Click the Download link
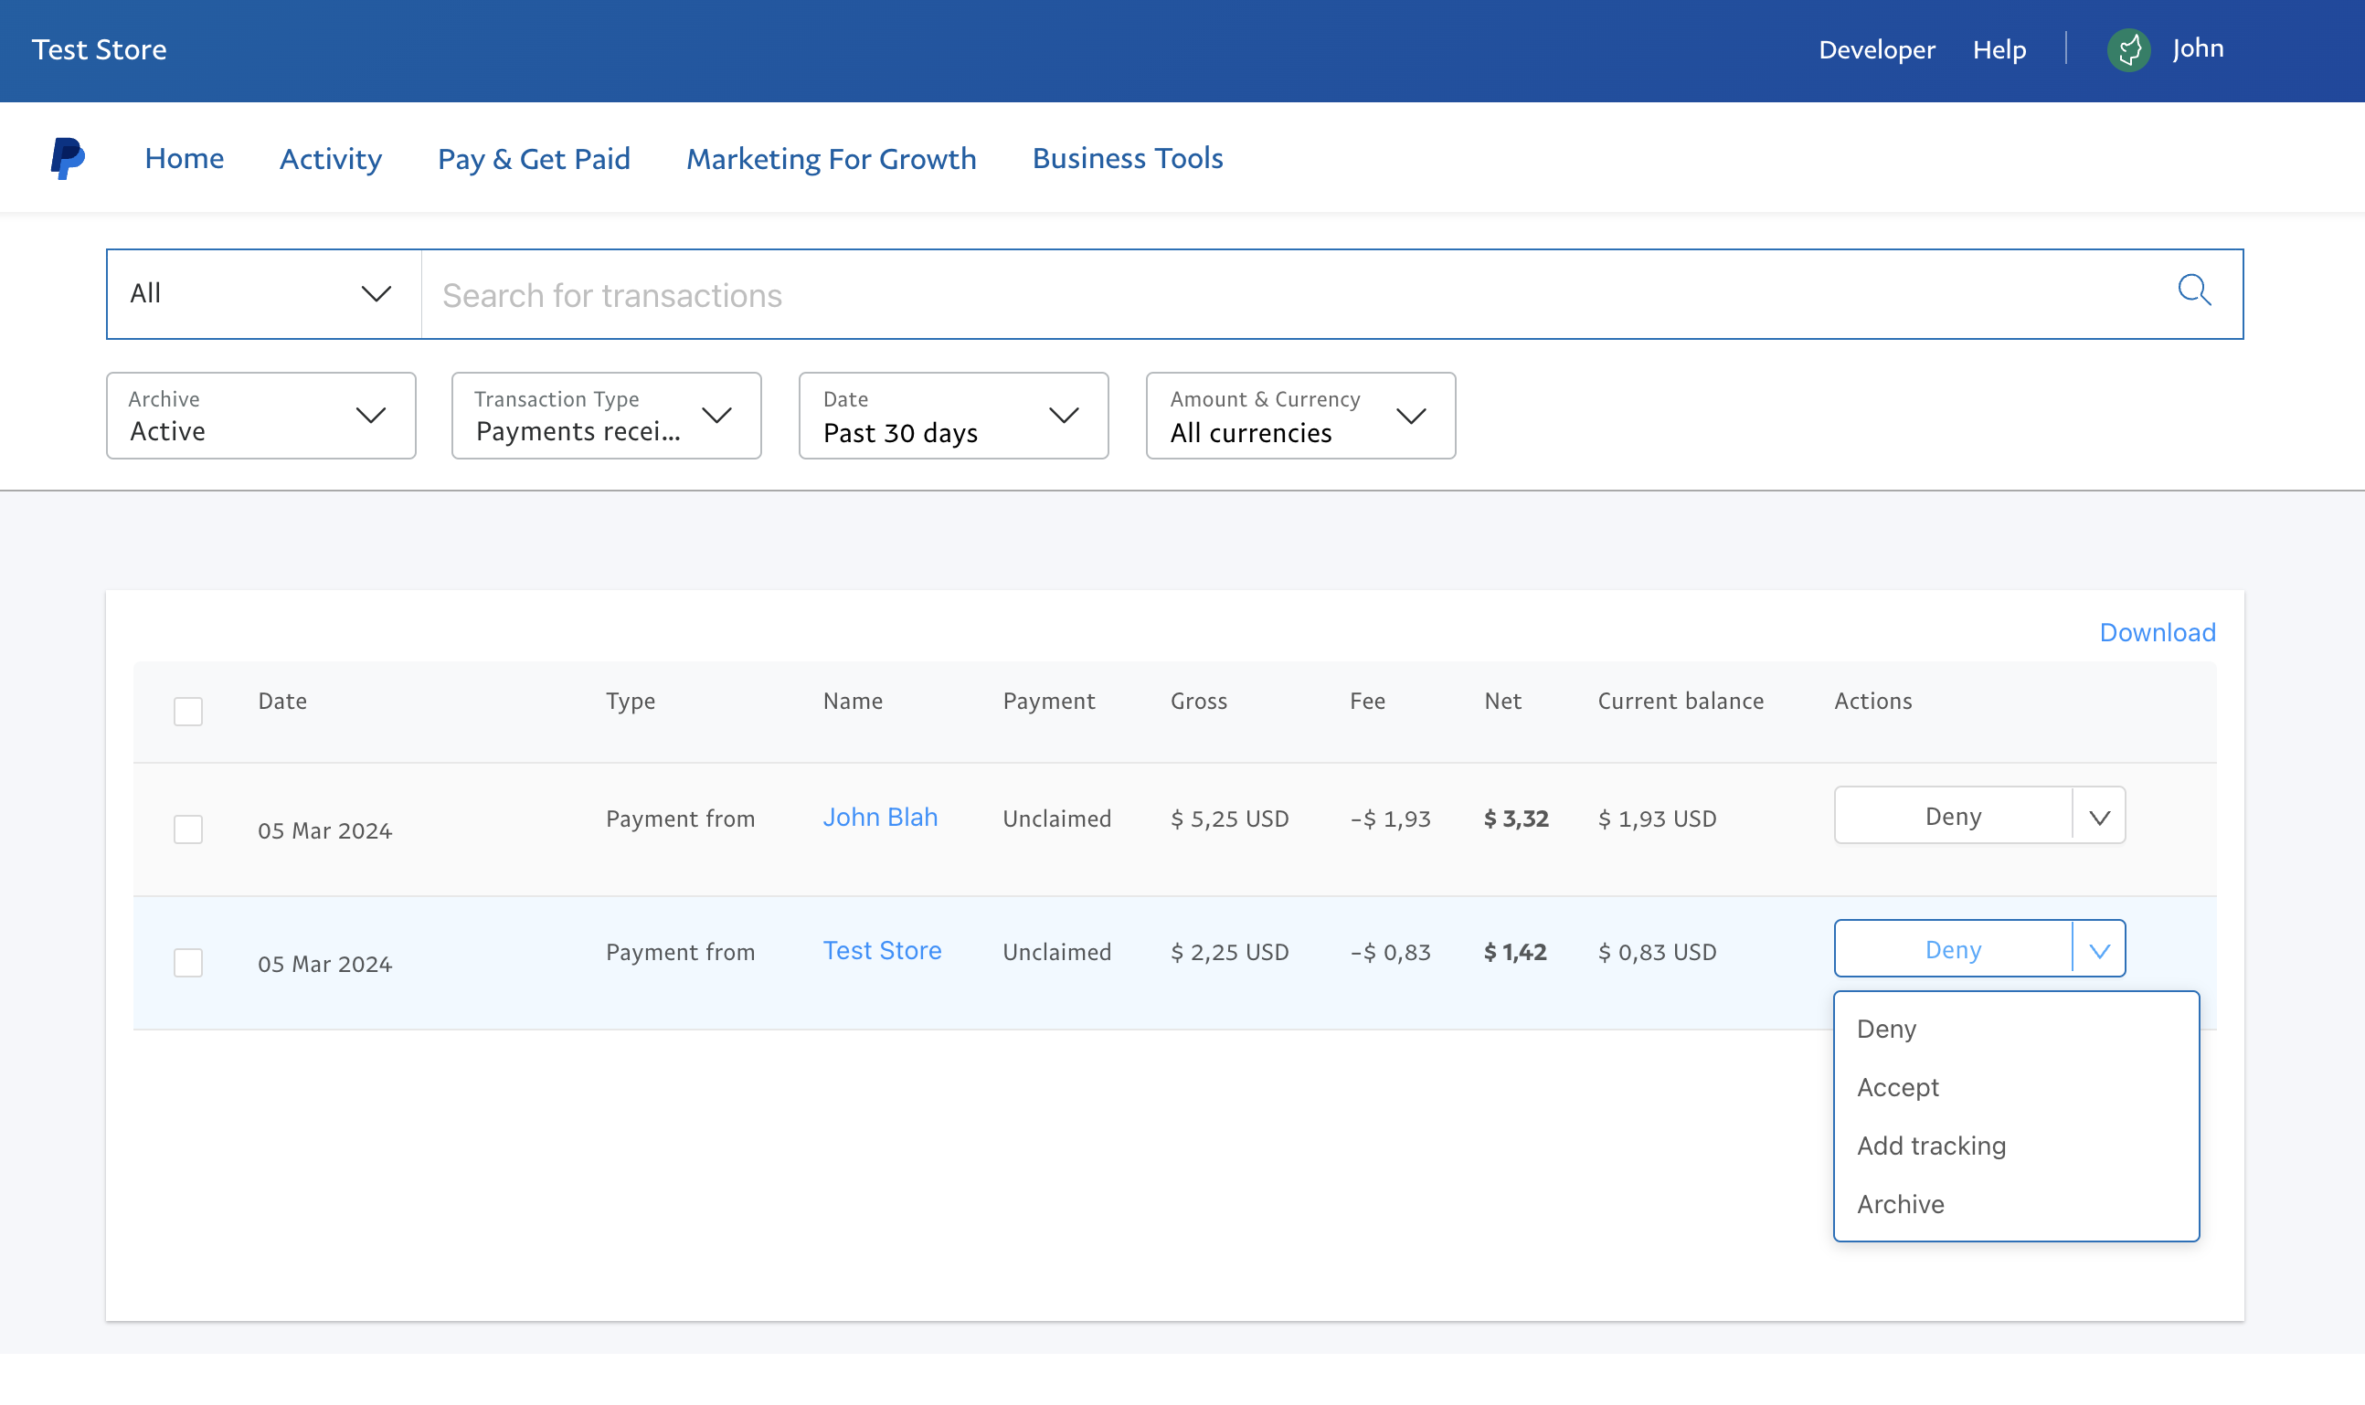 [2157, 632]
